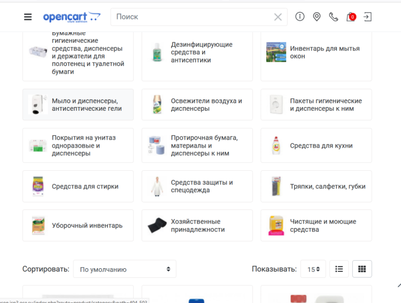This screenshot has height=303, width=401.
Task: Click the hygienic bag dispenser thumbnail
Action: [x=276, y=104]
